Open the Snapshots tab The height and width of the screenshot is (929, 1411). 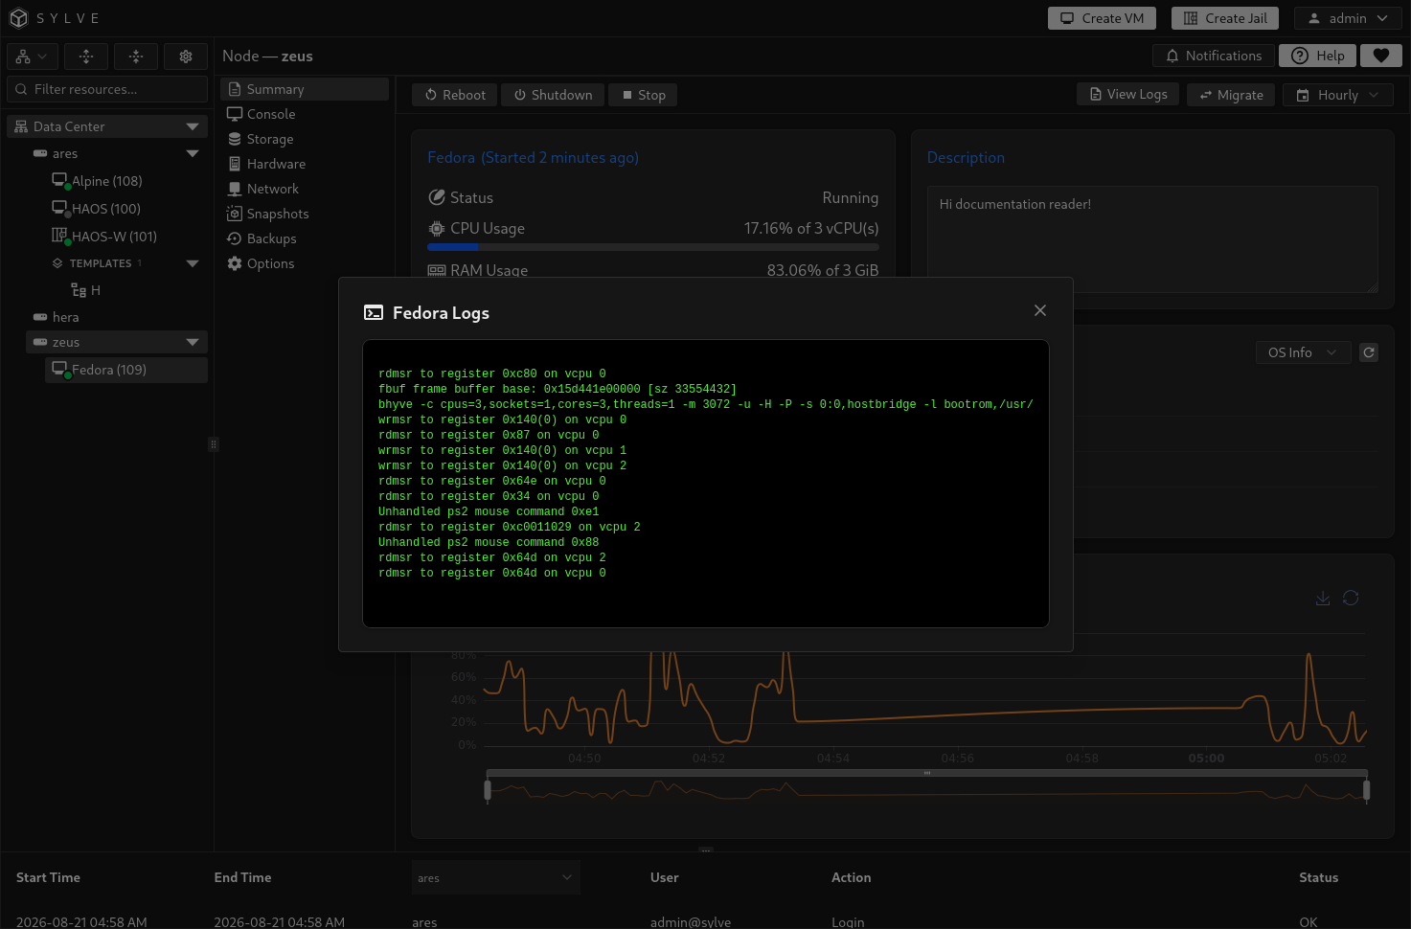click(x=305, y=214)
